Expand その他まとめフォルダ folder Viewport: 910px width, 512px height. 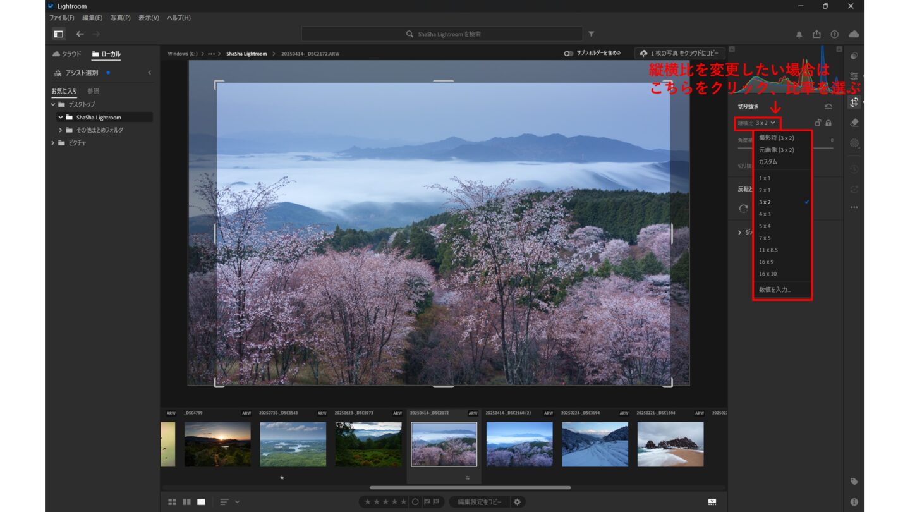(61, 130)
